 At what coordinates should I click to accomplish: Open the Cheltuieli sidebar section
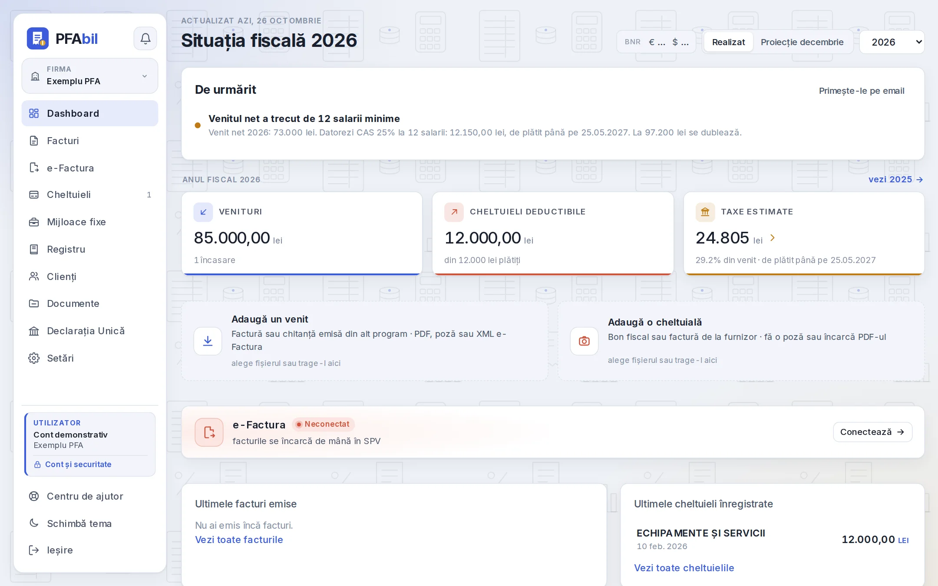coord(90,194)
